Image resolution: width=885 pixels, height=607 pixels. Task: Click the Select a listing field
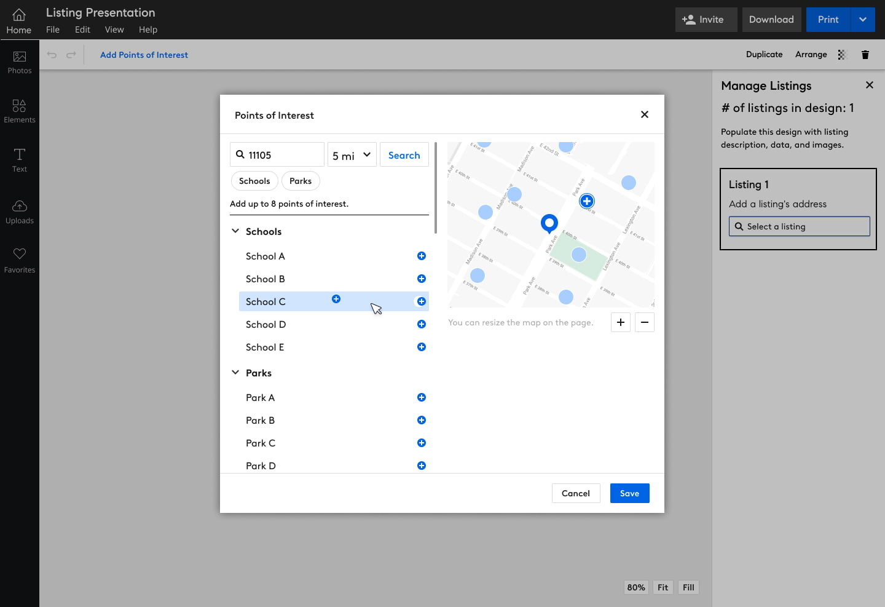click(x=799, y=226)
